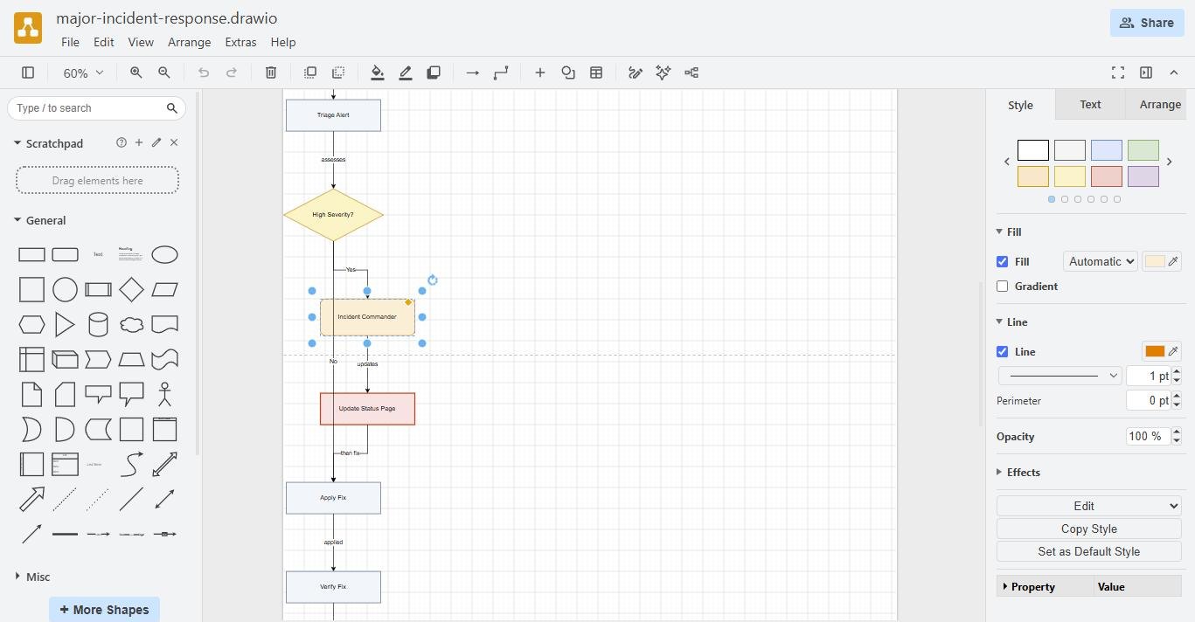Insert a table from the toolbar
Viewport: 1195px width, 622px height.
[x=596, y=73]
